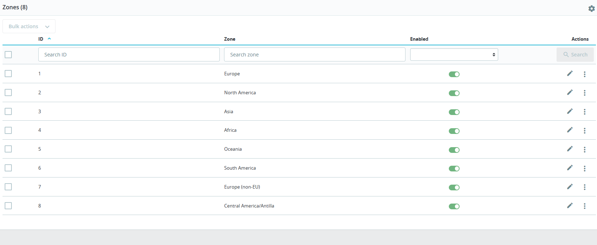Disable the Asia zone toggle
Image resolution: width=597 pixels, height=245 pixels.
pyautogui.click(x=454, y=112)
